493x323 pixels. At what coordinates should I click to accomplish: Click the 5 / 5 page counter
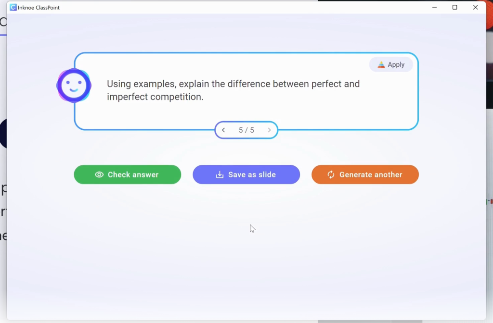click(x=246, y=130)
